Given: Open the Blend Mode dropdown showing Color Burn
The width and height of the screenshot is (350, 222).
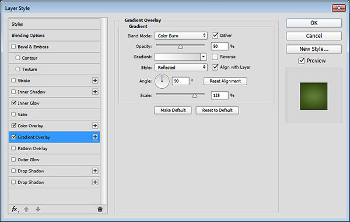Looking at the screenshot, I should 181,36.
